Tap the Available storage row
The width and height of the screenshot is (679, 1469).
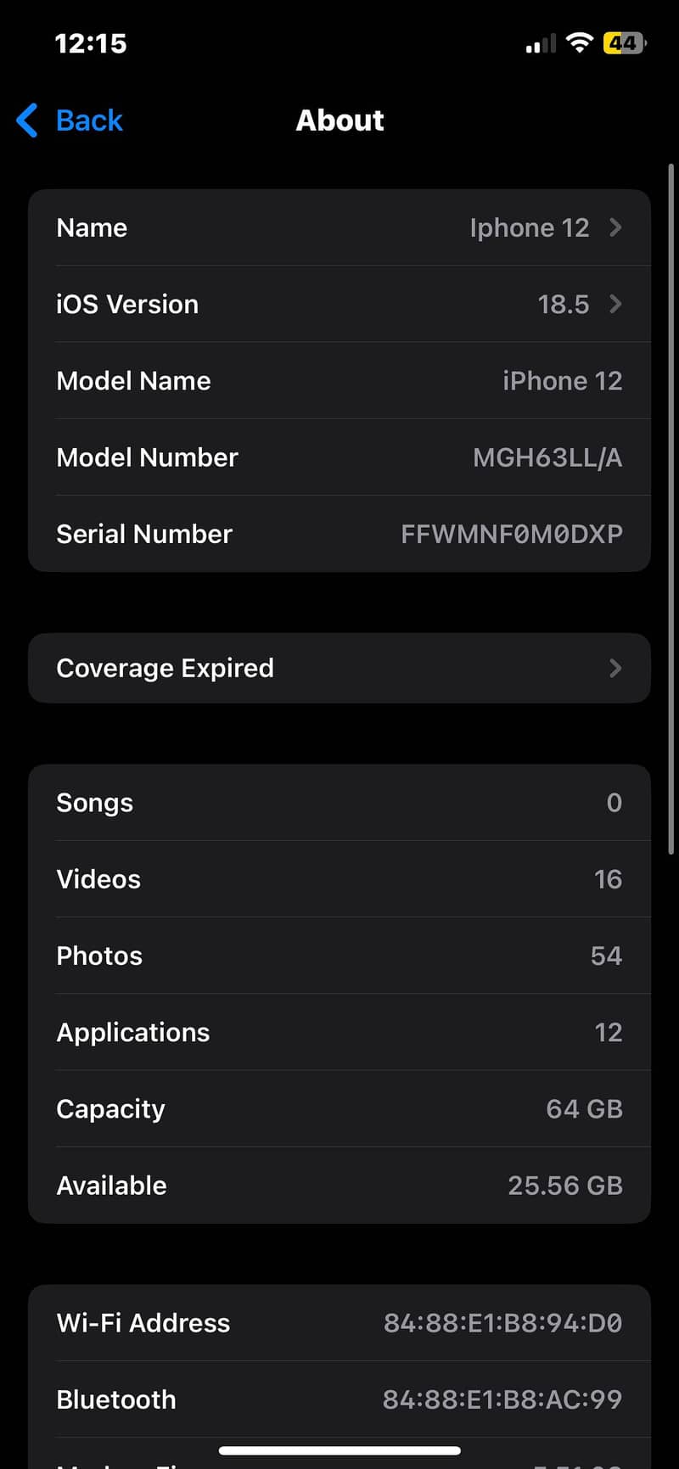coord(339,1186)
